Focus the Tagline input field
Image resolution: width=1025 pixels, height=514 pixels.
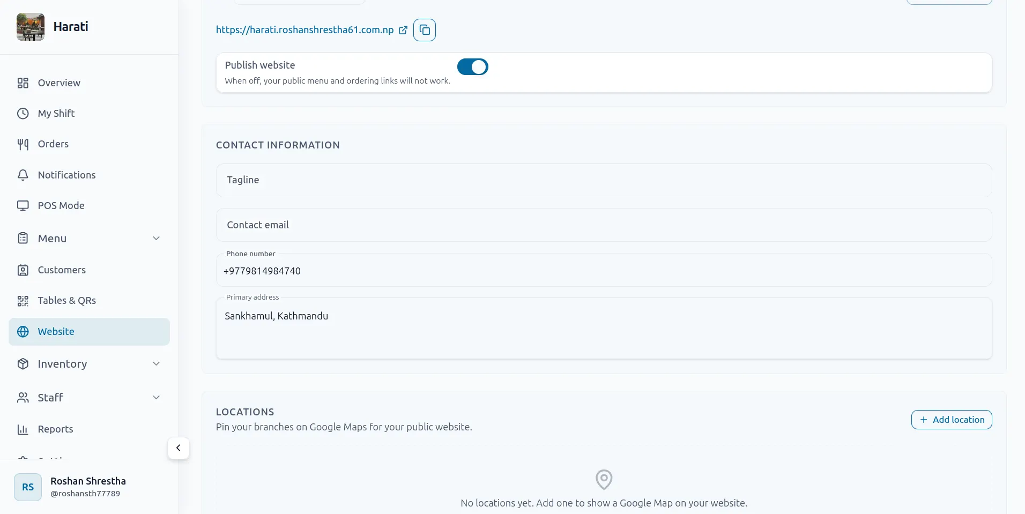tap(604, 180)
